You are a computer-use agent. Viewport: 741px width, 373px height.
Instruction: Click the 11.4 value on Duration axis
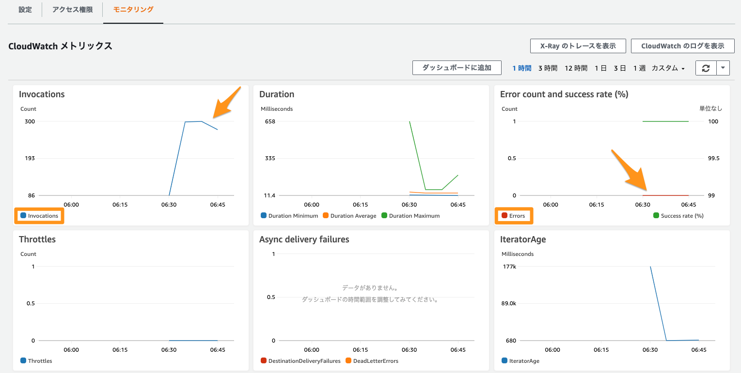(268, 195)
